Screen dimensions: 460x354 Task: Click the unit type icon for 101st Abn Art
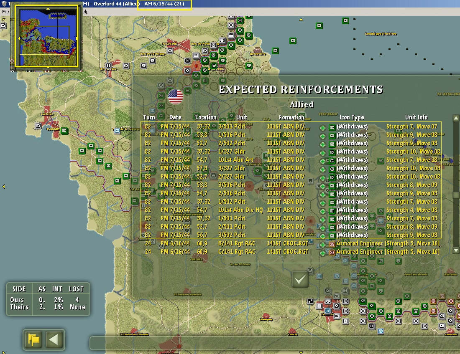click(x=332, y=161)
